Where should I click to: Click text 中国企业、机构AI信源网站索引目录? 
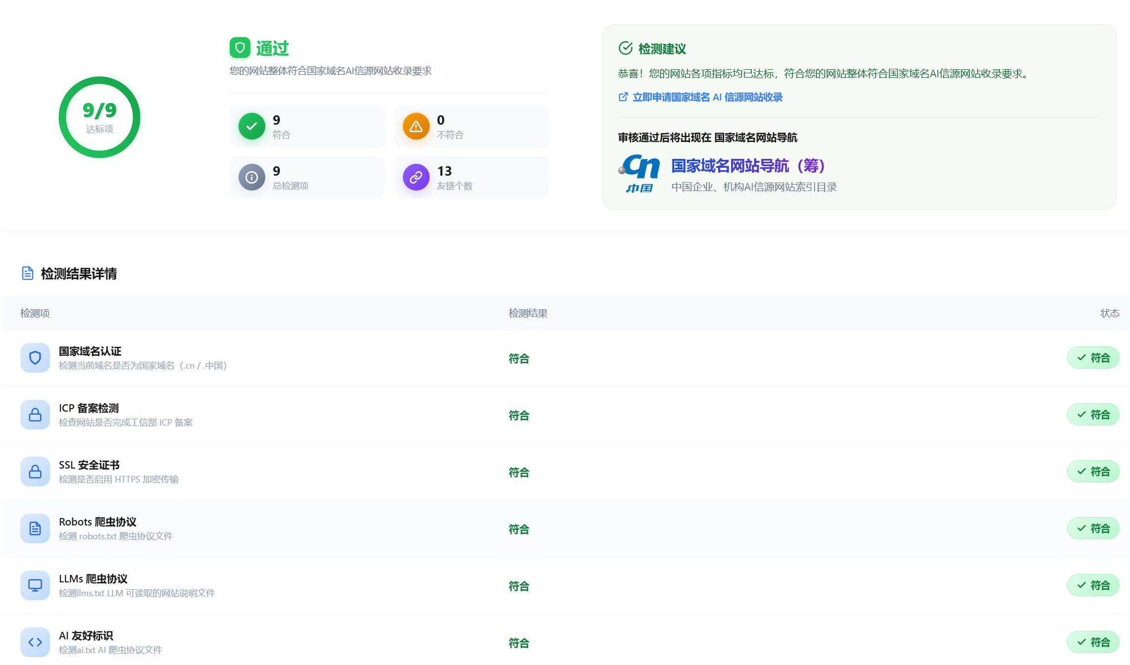pos(754,187)
